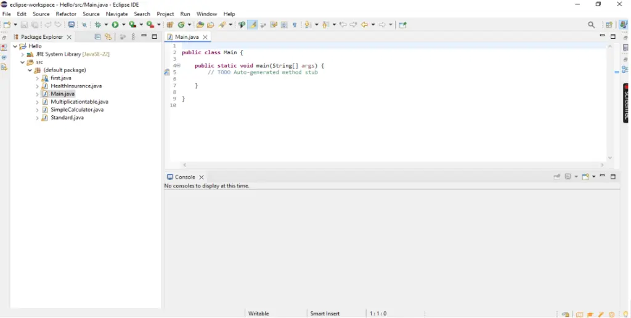Open Package Explorer View Menu dots
The width and height of the screenshot is (631, 318).
134,36
